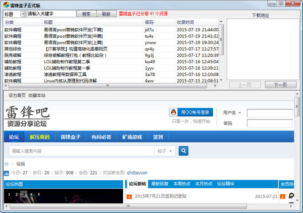
Task: Select the 雷锋盒子 navigation tab
Action: (71, 137)
